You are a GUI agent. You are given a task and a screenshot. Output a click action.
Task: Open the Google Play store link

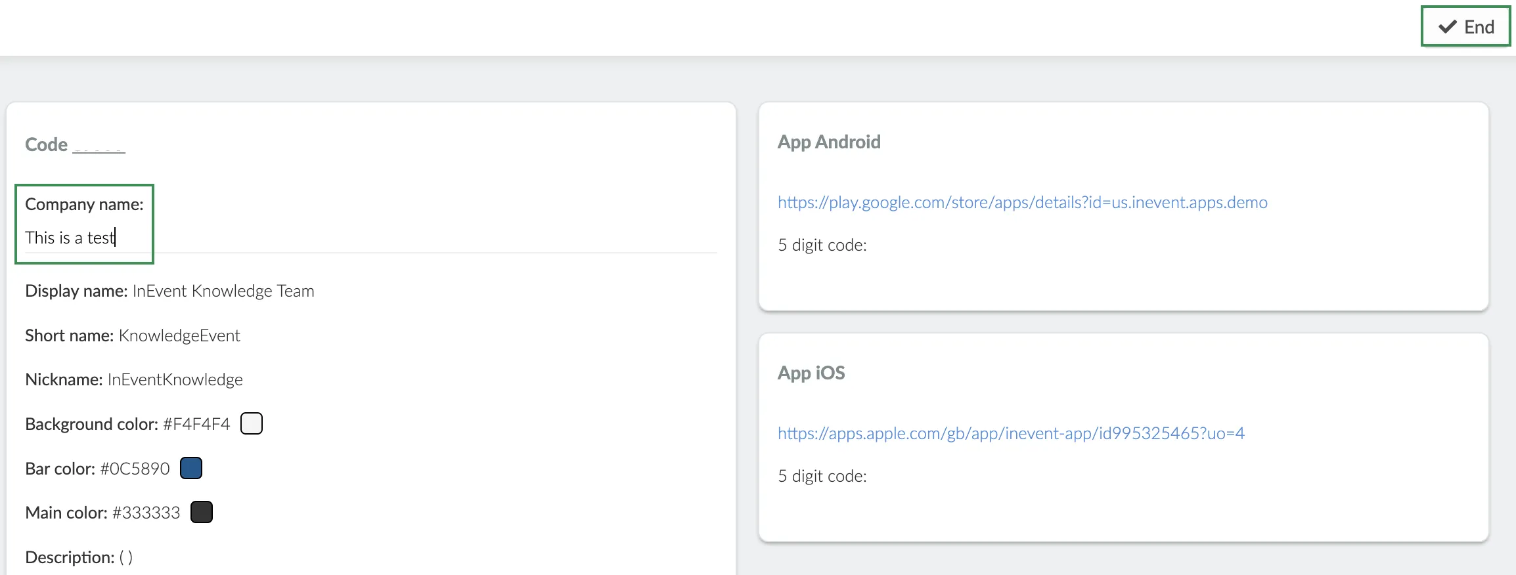click(x=1022, y=202)
